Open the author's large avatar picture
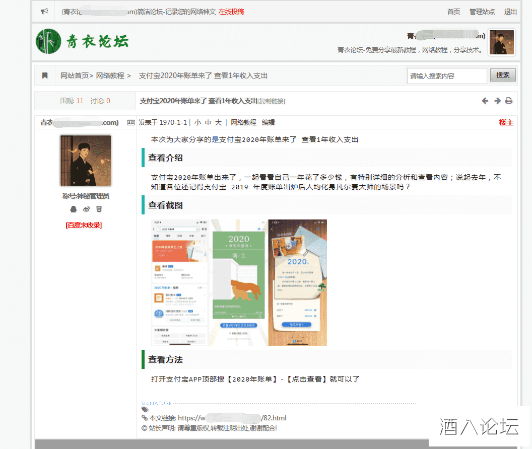 (x=86, y=161)
